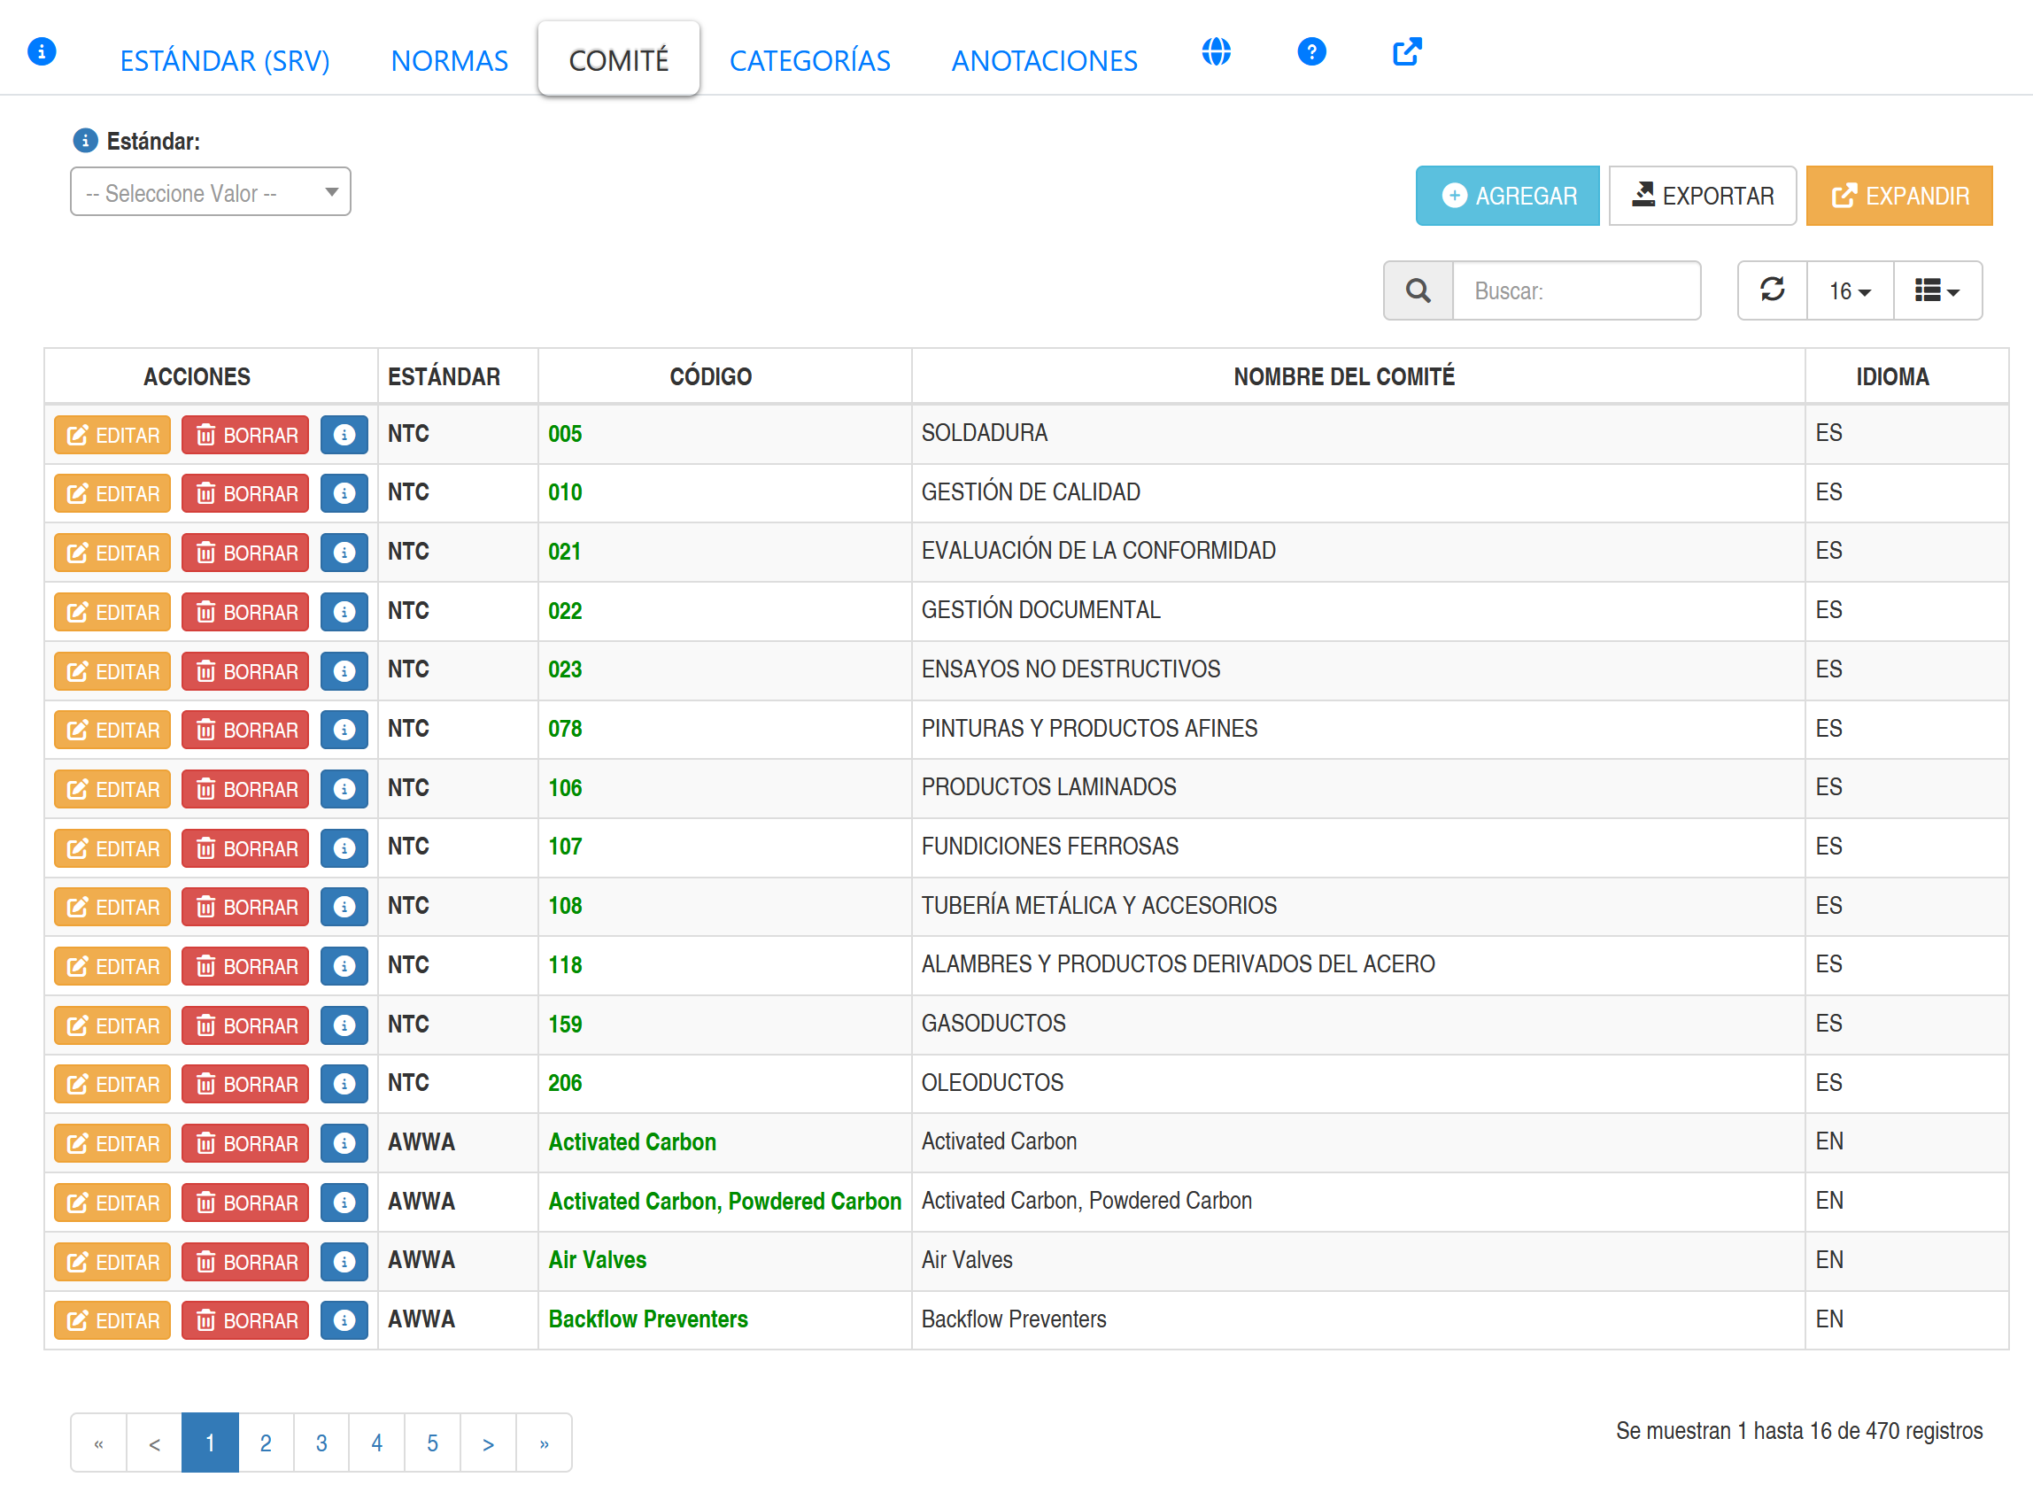Click the external link icon in top bar
2033x1485 pixels.
1407,52
